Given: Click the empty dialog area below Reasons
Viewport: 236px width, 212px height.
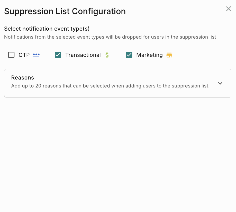Looking at the screenshot, I should 118,154.
